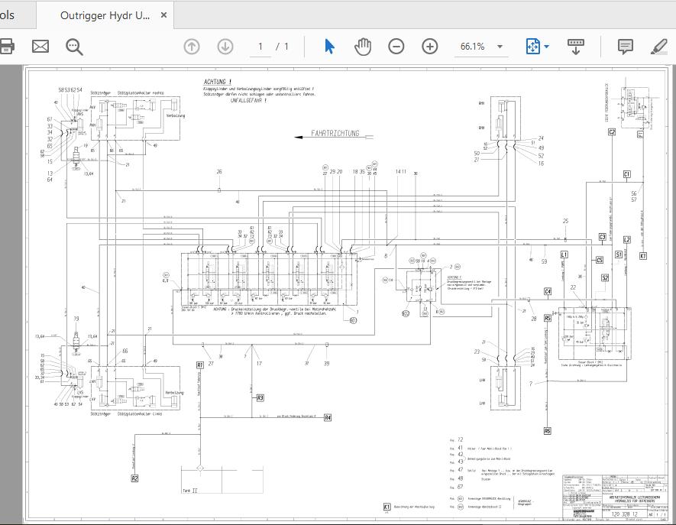Click the previous page arrow button

190,46
